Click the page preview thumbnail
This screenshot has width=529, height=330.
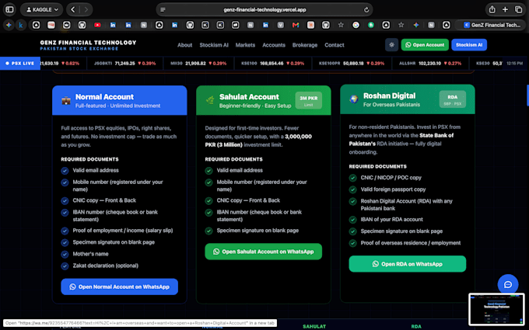point(496,309)
